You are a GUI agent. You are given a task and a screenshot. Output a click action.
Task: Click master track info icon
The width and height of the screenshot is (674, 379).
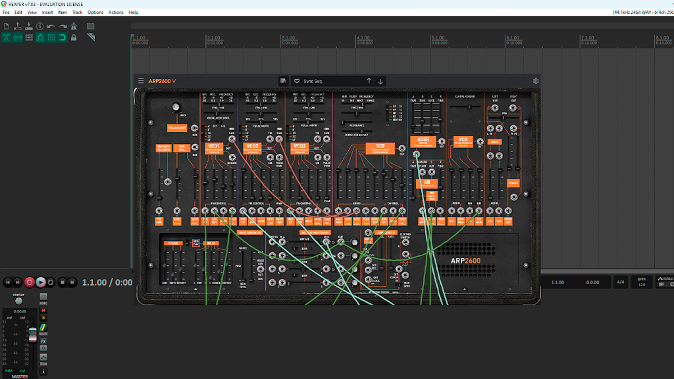click(x=43, y=371)
